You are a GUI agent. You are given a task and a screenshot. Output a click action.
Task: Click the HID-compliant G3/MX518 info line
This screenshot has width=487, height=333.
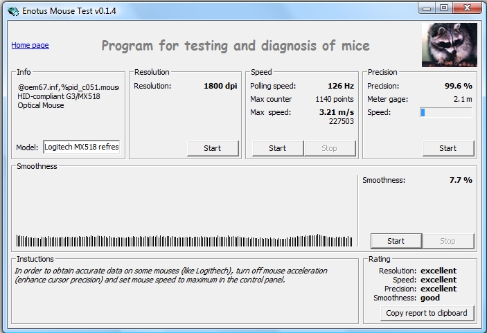59,96
